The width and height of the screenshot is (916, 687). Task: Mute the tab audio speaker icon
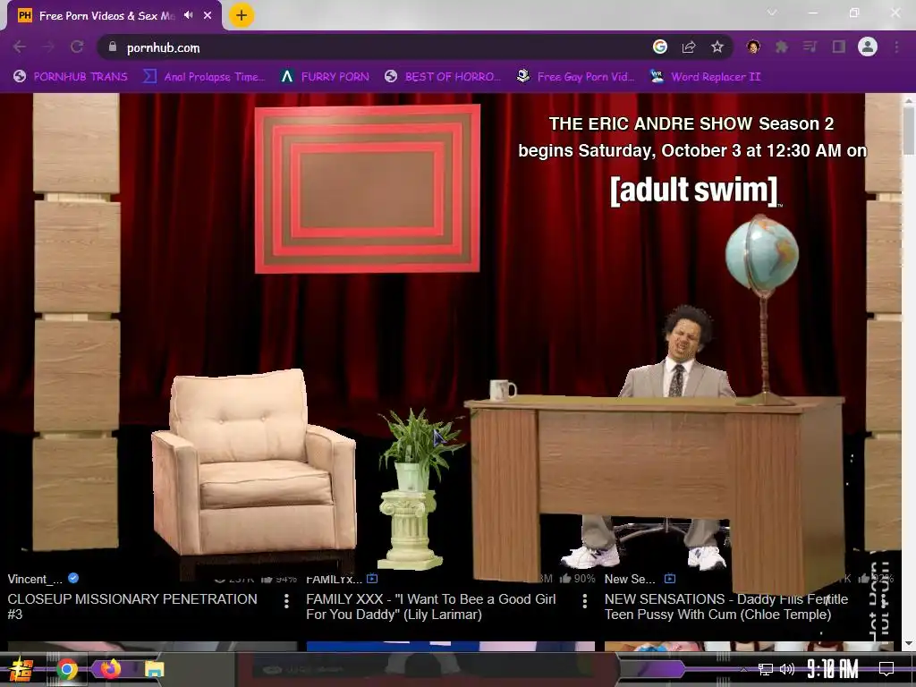188,15
